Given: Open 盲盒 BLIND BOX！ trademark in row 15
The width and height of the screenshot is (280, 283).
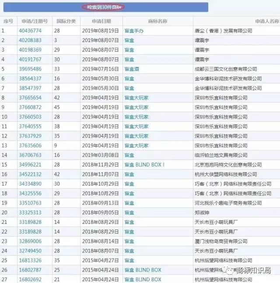Looking at the screenshot, I should 145,165.
